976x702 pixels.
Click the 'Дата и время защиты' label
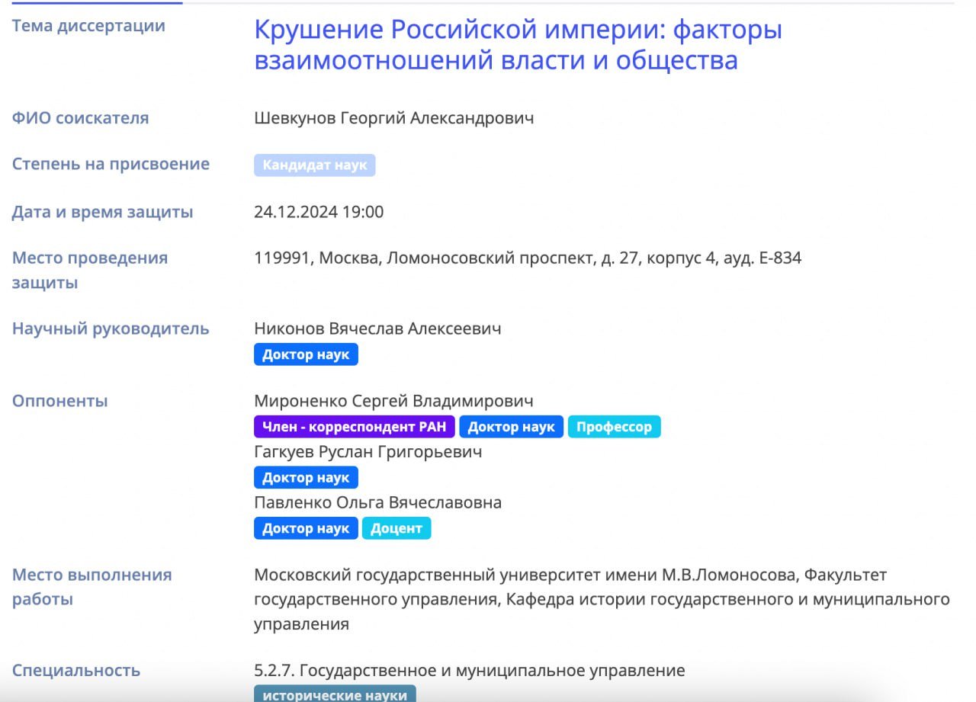click(102, 212)
